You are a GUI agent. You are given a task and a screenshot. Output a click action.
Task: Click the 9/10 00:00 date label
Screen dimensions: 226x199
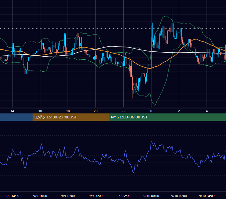[151, 196]
